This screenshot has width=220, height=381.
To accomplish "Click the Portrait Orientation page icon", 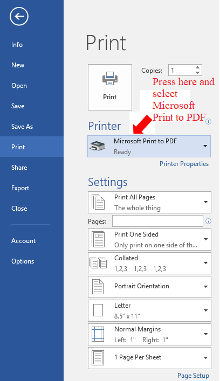I will click(98, 287).
